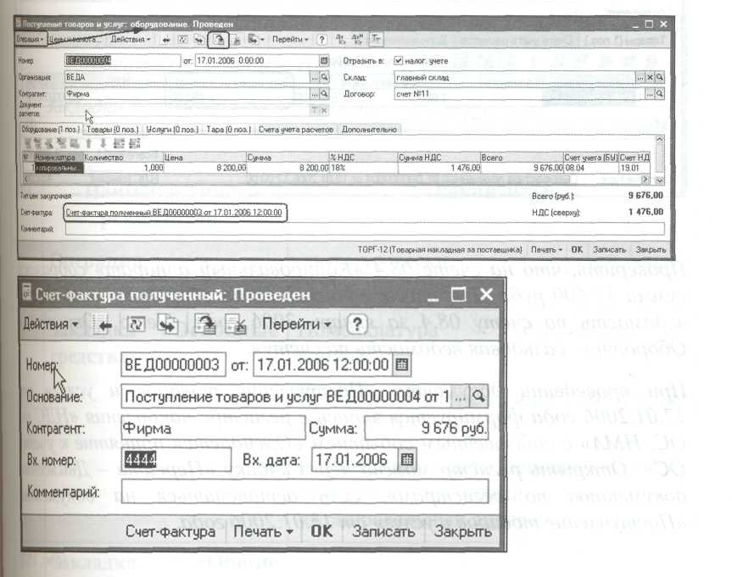Switch to Услуги (0 поз.) tab
The height and width of the screenshot is (577, 732).
[172, 130]
